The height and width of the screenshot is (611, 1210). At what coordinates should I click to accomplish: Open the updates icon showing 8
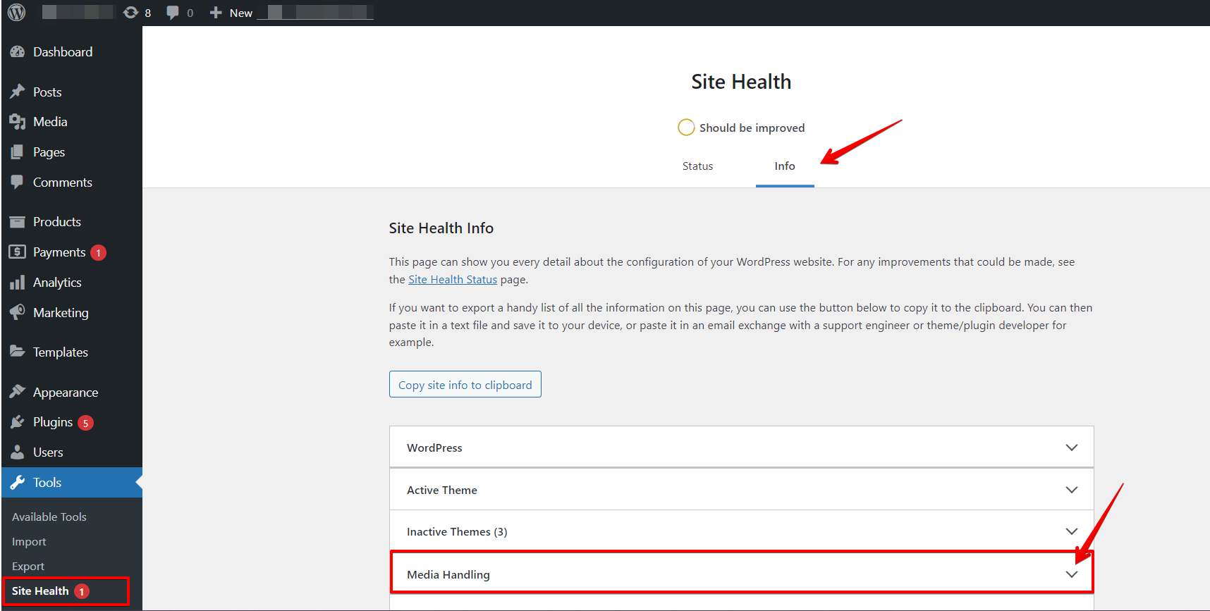[x=131, y=13]
